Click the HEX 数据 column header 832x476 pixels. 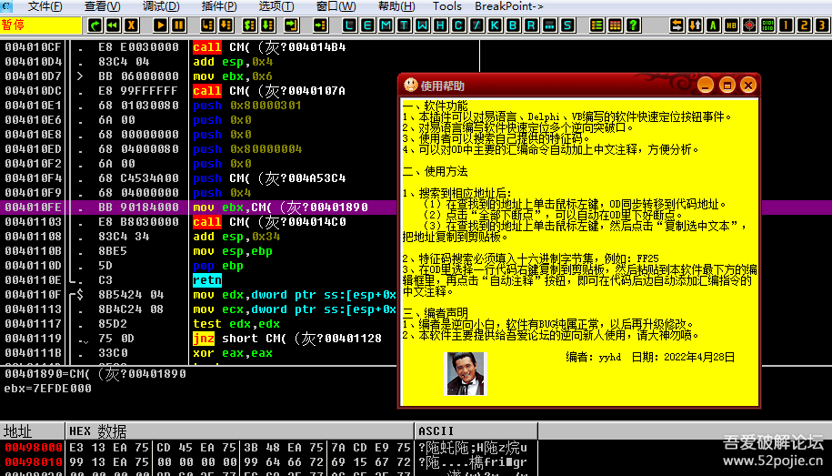(240, 430)
